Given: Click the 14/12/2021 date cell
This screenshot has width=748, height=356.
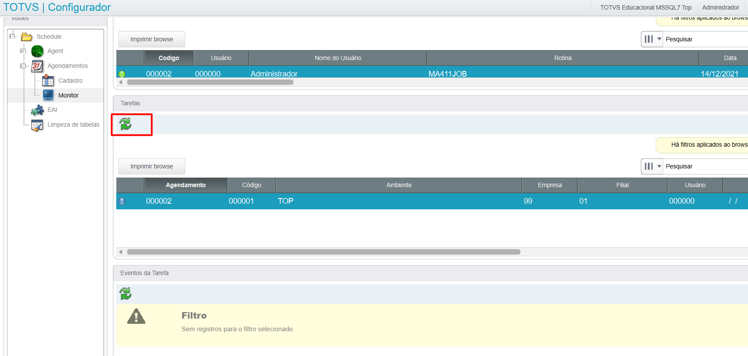Looking at the screenshot, I should tap(720, 74).
